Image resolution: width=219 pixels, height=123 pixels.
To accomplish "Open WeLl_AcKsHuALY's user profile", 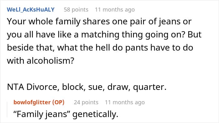I will point(31,10).
